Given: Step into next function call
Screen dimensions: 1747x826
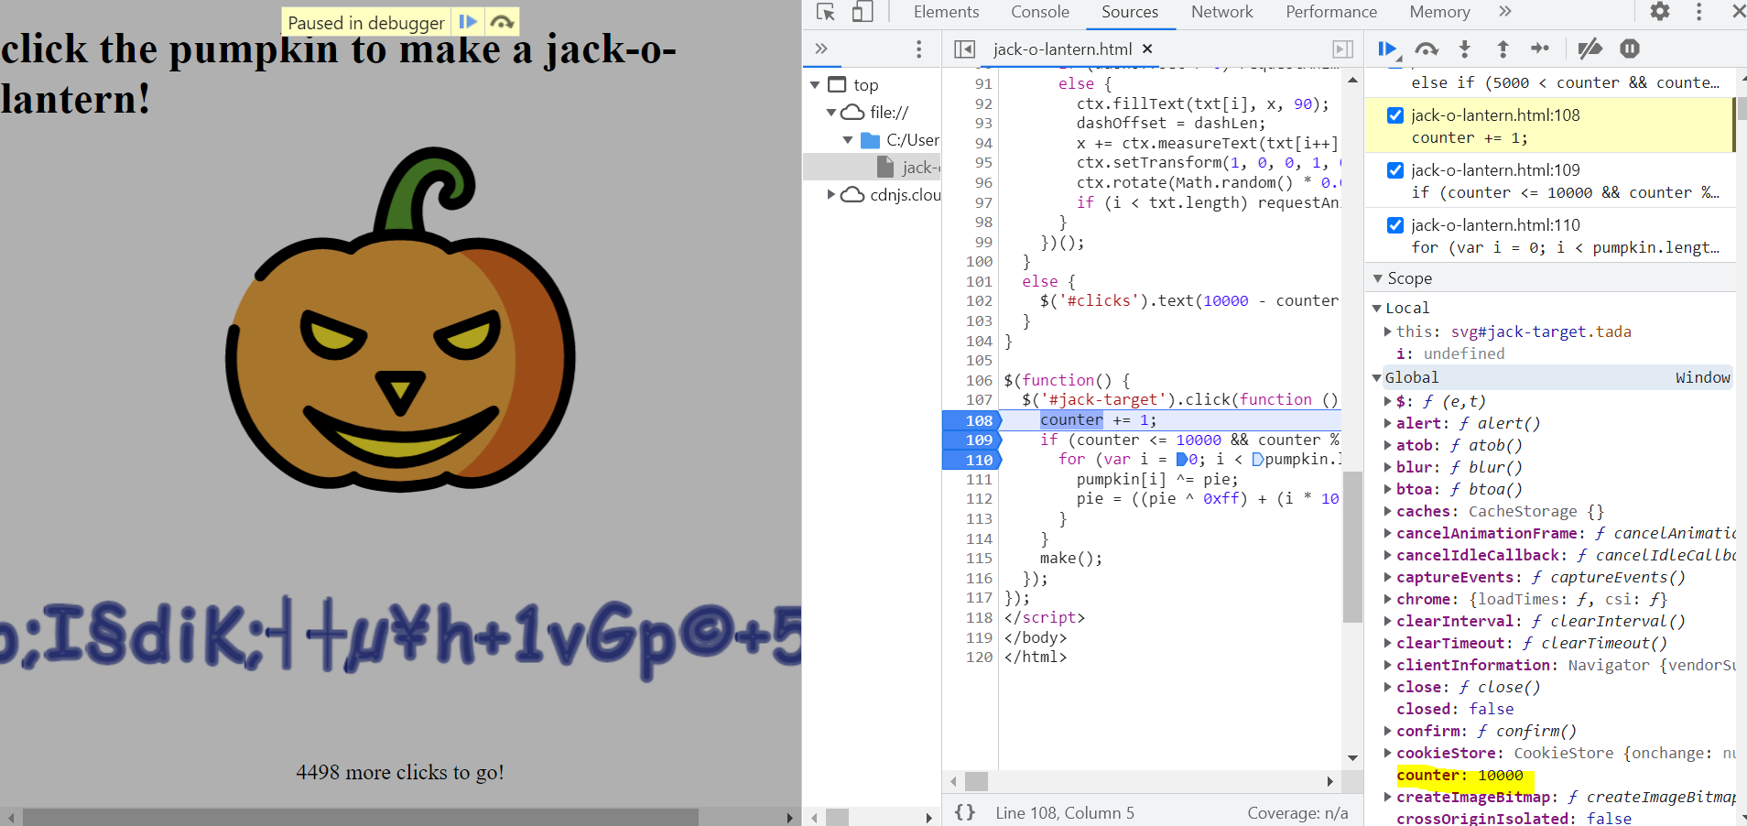Looking at the screenshot, I should click(x=1465, y=49).
